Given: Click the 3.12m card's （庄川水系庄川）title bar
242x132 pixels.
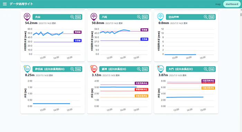Looking at the screenshot, I should 124,69.
